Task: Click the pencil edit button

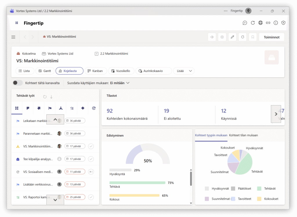Action: 232,37
